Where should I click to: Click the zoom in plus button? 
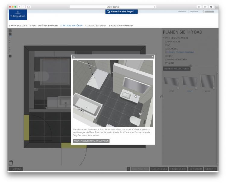10,34
